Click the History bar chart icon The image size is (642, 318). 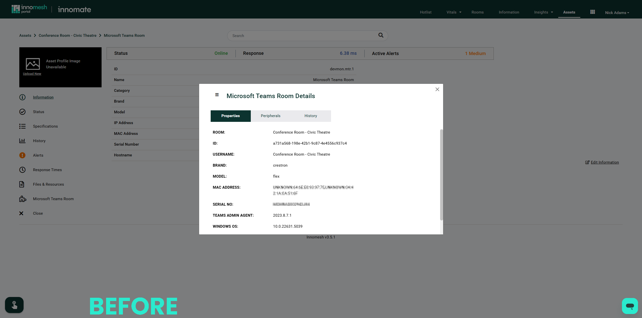click(22, 141)
